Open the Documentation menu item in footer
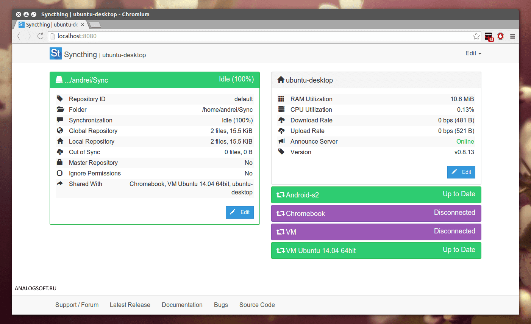Screen dimensions: 531x324 tap(182, 305)
